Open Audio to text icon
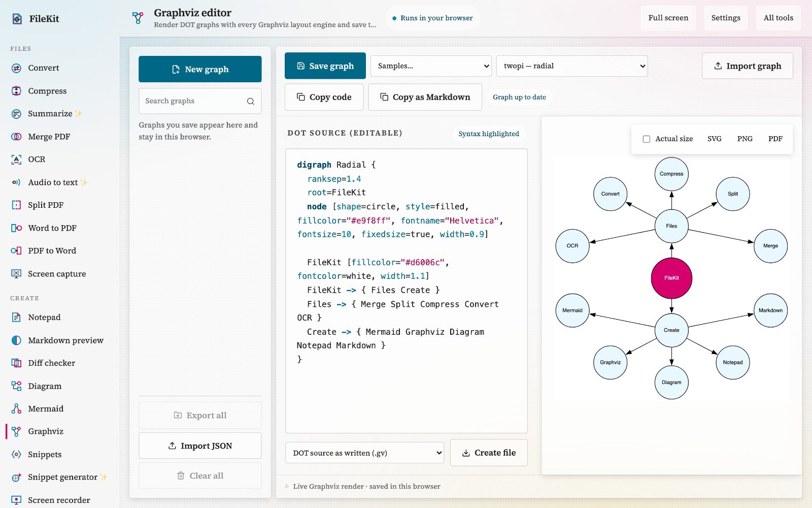 coord(16,182)
